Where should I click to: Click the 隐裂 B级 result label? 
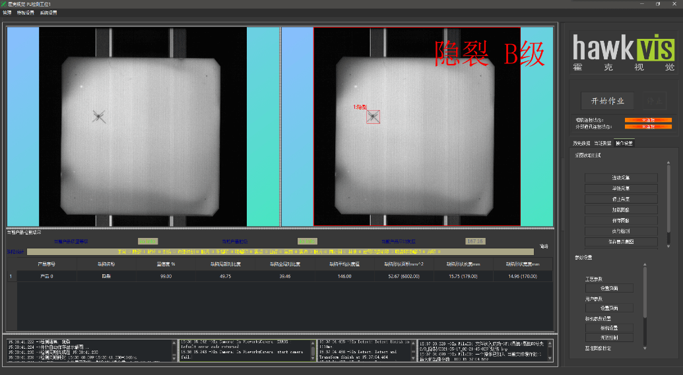point(490,54)
